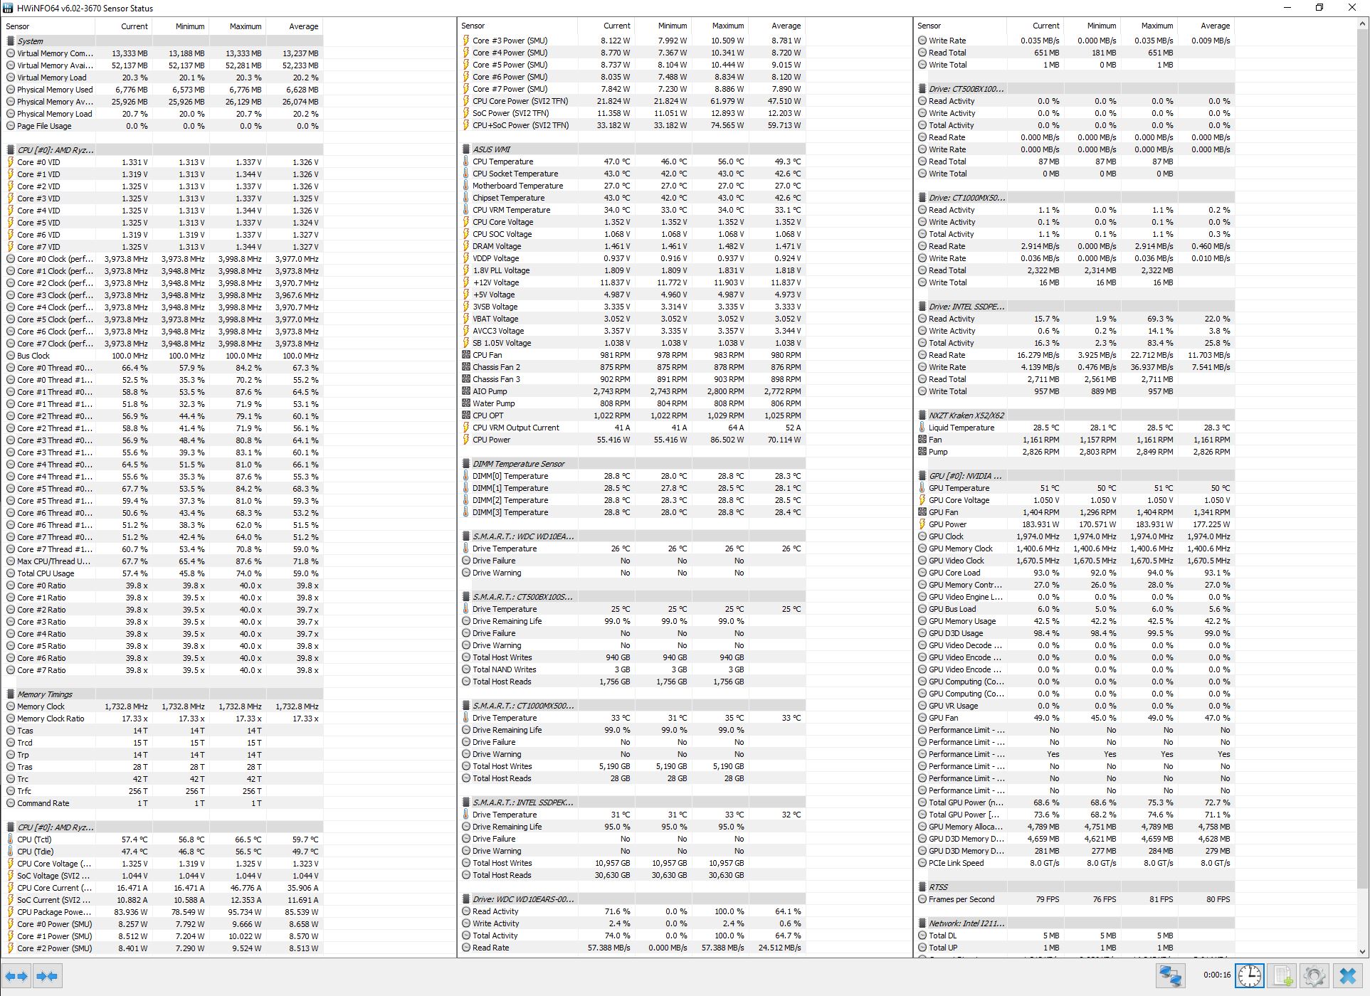The image size is (1370, 996).
Task: Start logging with the sheet-plus icon
Action: click(x=1282, y=975)
